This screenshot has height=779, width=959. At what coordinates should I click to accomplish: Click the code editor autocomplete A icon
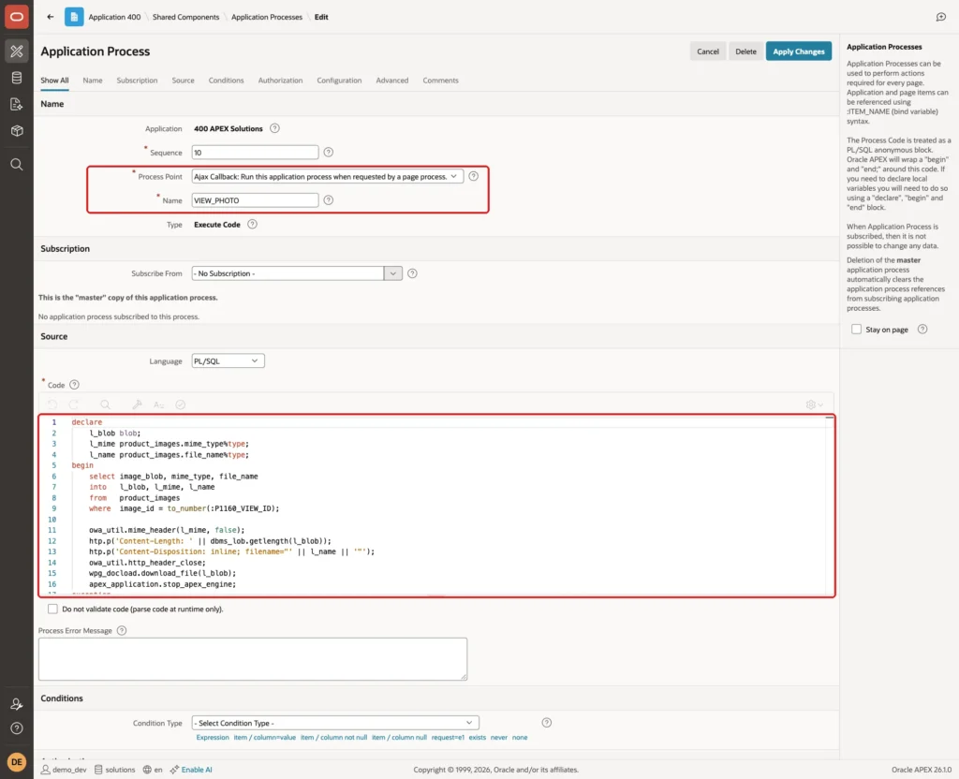pos(158,404)
